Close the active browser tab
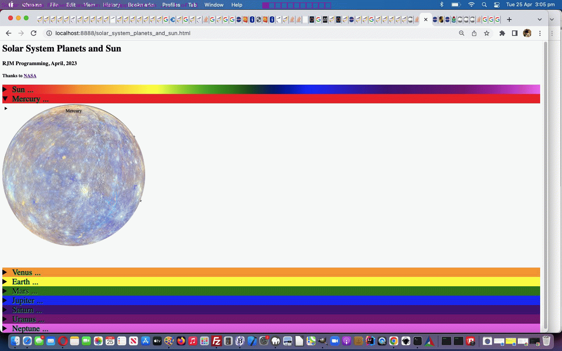This screenshot has height=351, width=562. [426, 19]
